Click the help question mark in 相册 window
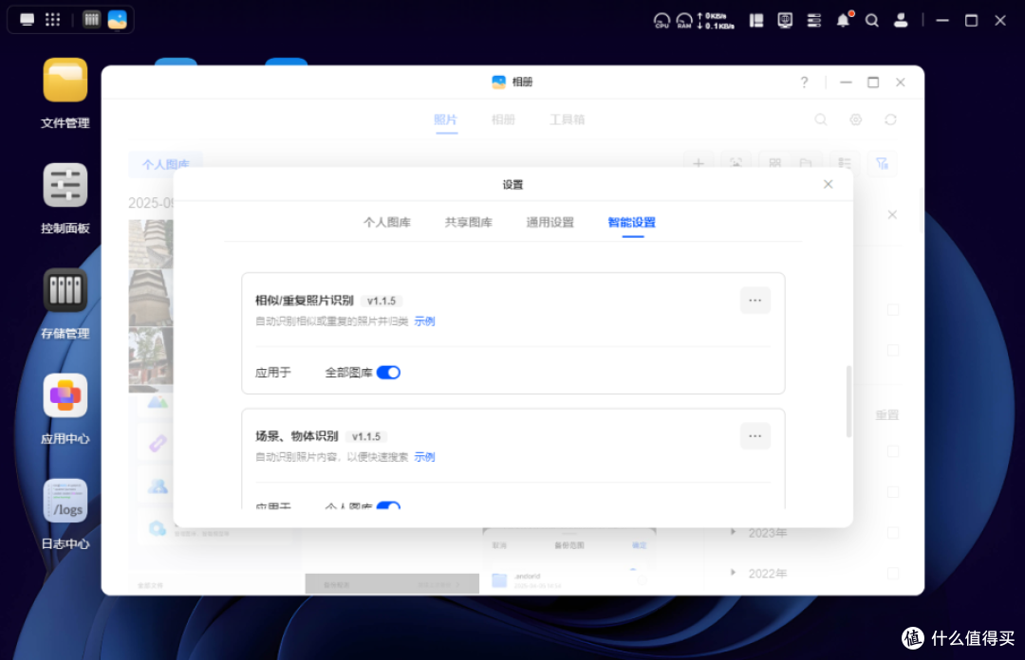1025x660 pixels. tap(804, 82)
